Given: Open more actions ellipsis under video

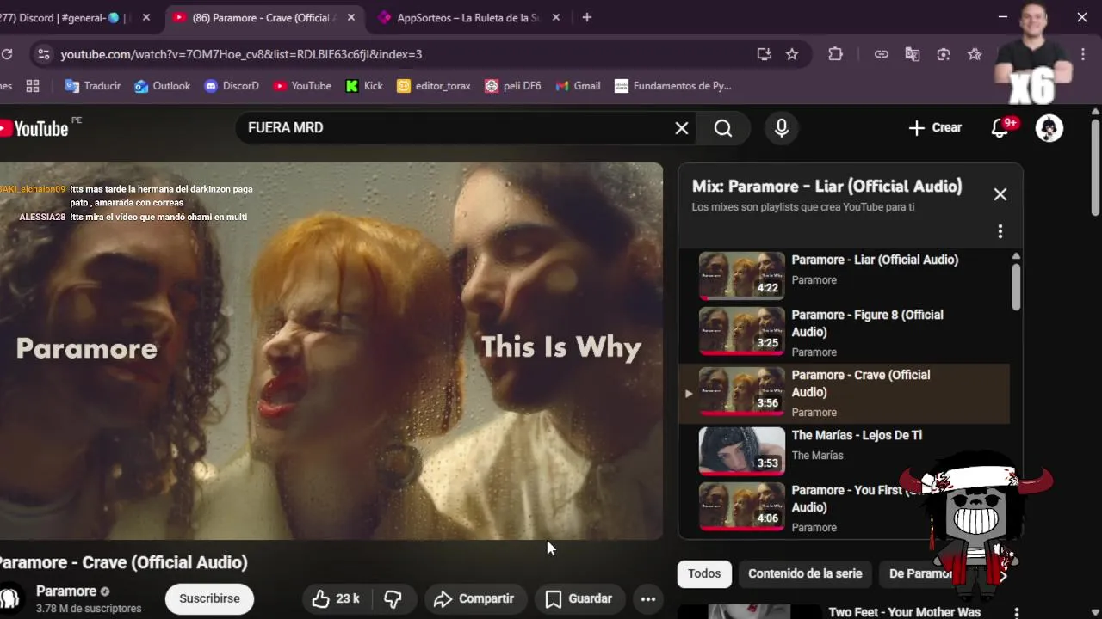Looking at the screenshot, I should click(x=648, y=599).
